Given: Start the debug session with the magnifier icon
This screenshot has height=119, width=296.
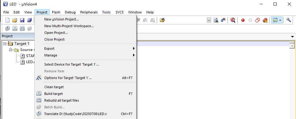Looking at the screenshot, I should pyautogui.click(x=233, y=20).
